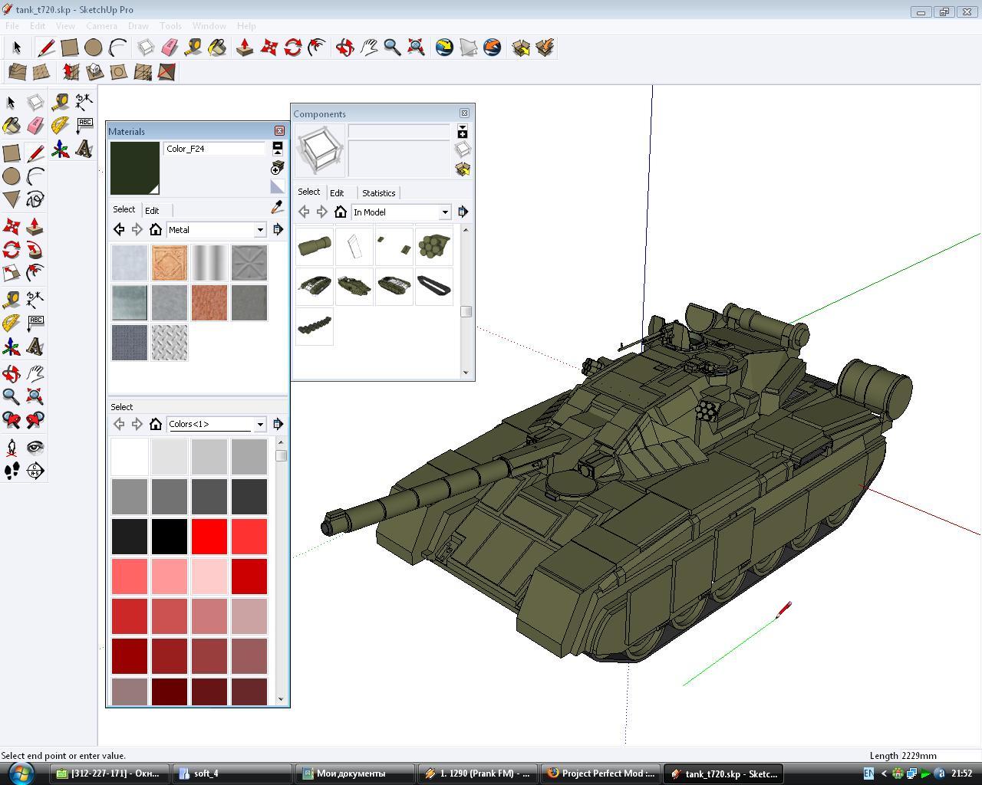
Task: Pick the pure red color swatch
Action: tap(209, 536)
